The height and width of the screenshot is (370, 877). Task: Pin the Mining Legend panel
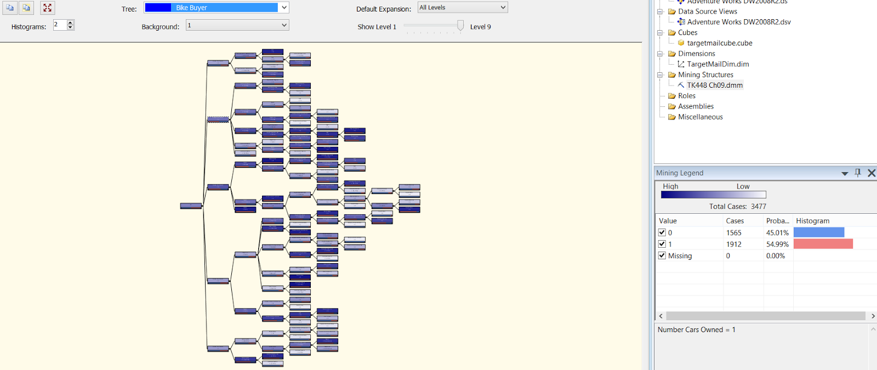pyautogui.click(x=858, y=173)
